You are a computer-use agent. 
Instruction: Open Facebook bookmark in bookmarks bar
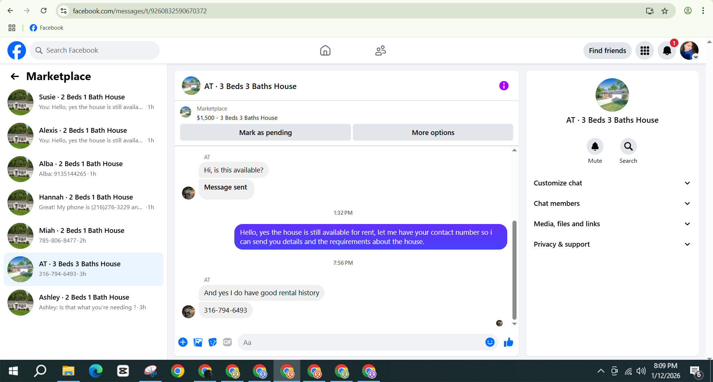click(47, 28)
